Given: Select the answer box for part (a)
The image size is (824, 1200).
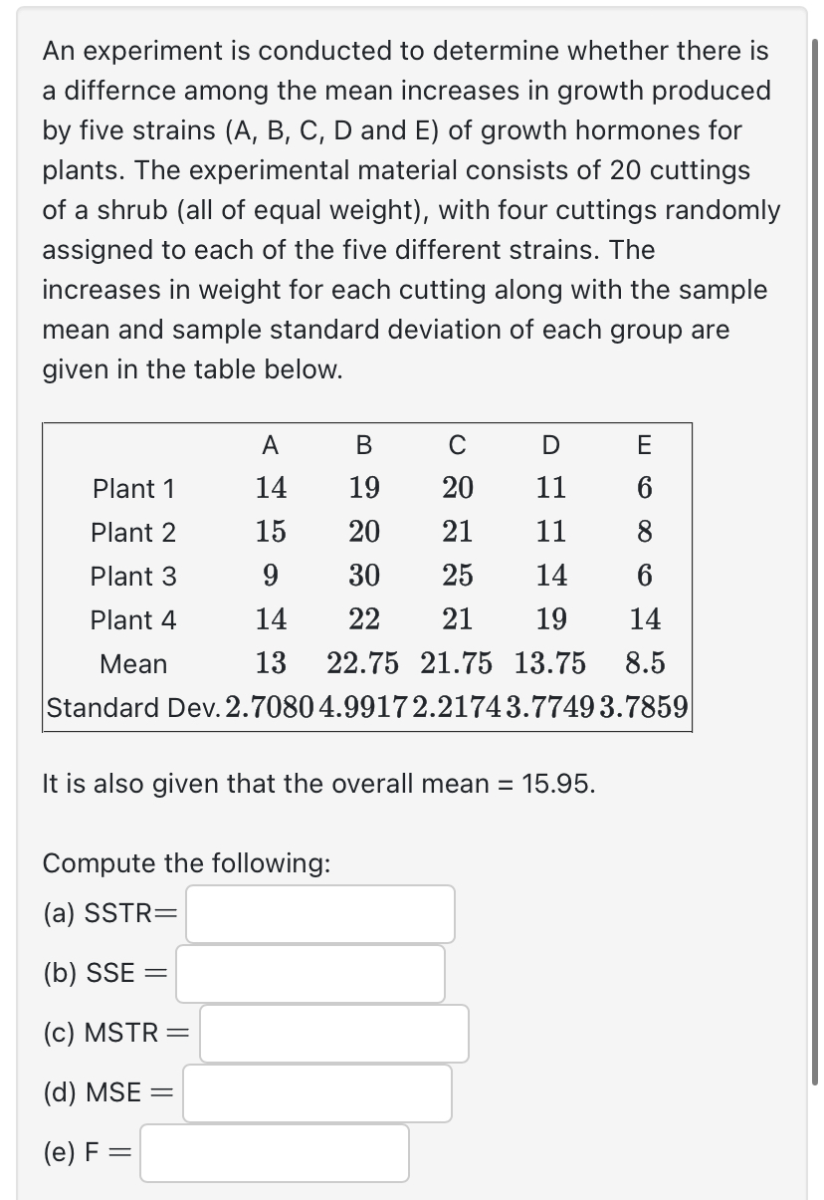Looking at the screenshot, I should tap(318, 913).
